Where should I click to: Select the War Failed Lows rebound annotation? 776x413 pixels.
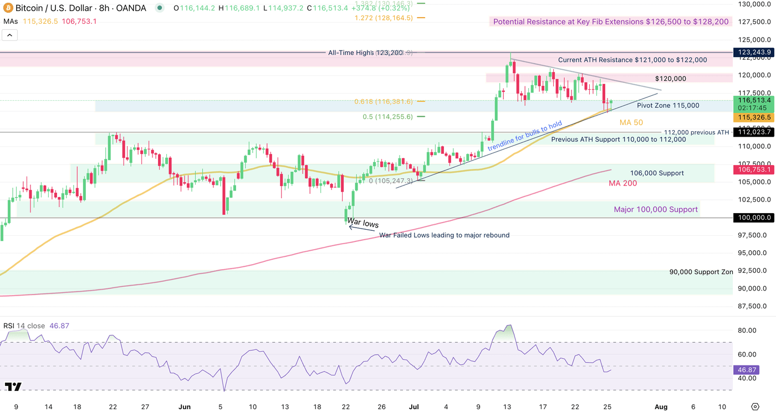click(443, 235)
